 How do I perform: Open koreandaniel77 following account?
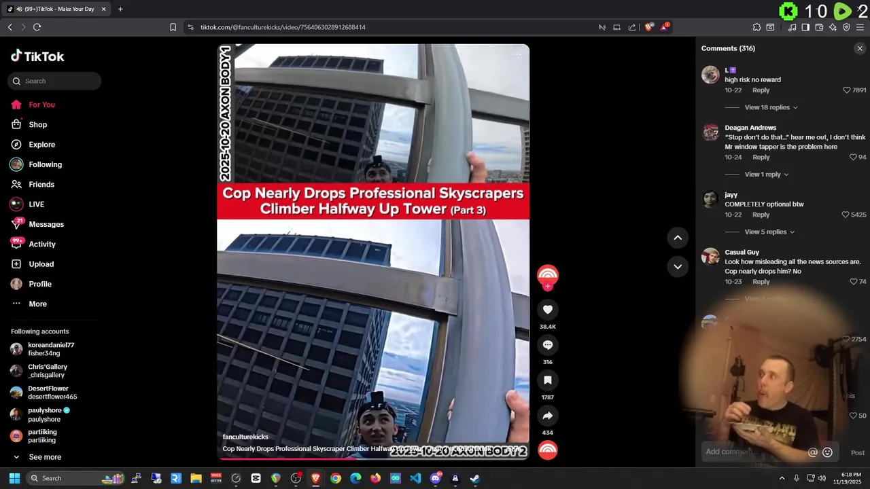tap(50, 349)
